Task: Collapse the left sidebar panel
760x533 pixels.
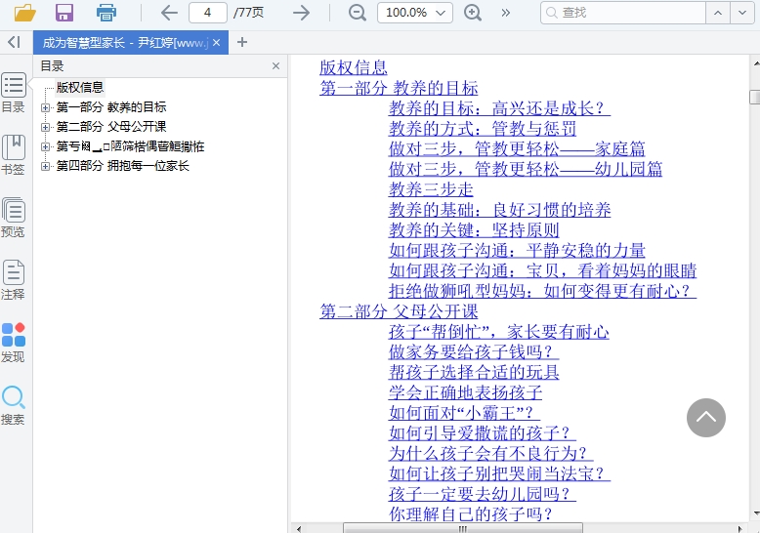Action: coord(14,42)
